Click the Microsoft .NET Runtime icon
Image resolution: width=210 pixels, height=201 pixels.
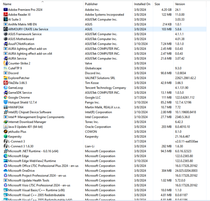(x=5, y=151)
